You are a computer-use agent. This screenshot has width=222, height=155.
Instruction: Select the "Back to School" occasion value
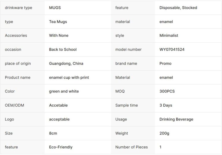tap(63, 50)
